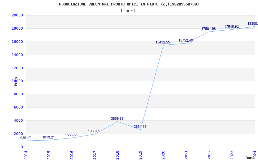Click the 8000 y-axis tick label
Screen dimensions: 258x161
coord(18,94)
